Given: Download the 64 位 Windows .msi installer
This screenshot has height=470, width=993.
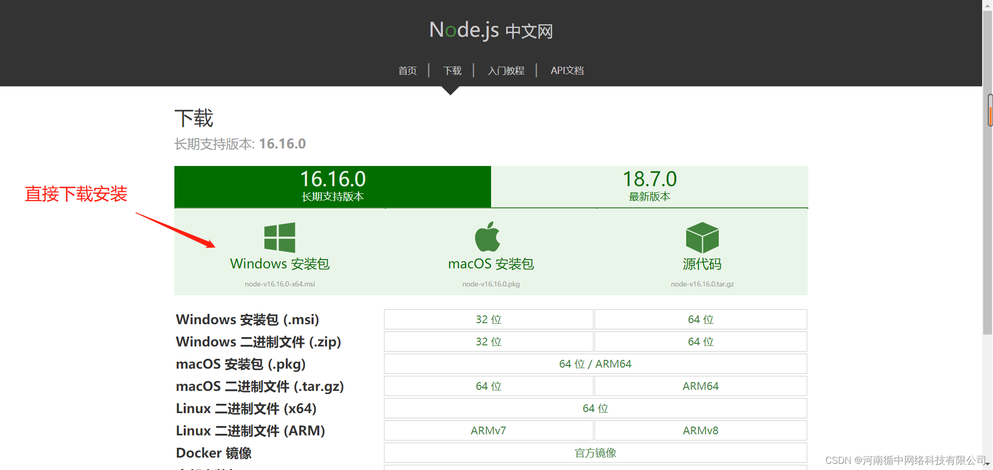Looking at the screenshot, I should 701,320.
